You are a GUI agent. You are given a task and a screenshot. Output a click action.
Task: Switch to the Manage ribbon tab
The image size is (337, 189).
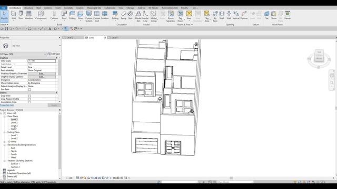130,8
